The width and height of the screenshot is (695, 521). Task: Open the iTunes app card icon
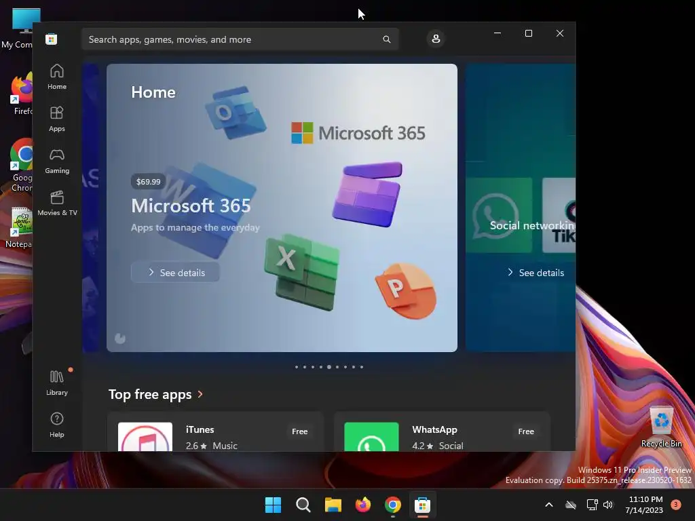[145, 437]
